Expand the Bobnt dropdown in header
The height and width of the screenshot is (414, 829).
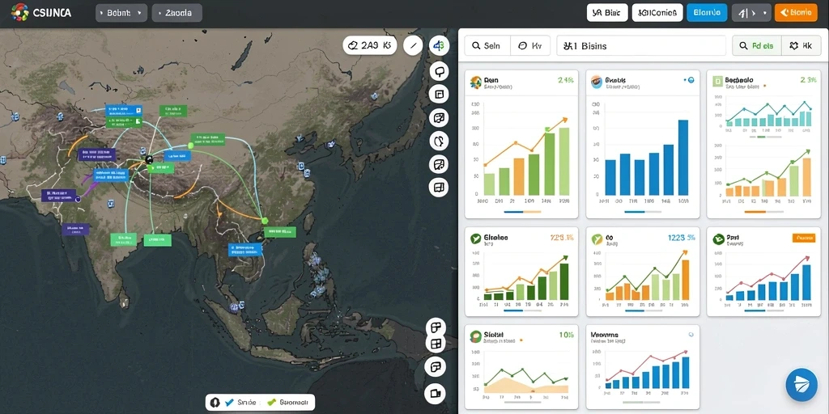click(121, 13)
